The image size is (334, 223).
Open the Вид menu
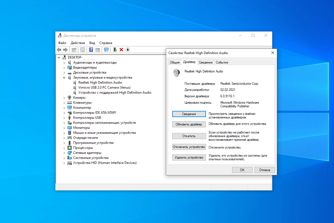pos(92,43)
